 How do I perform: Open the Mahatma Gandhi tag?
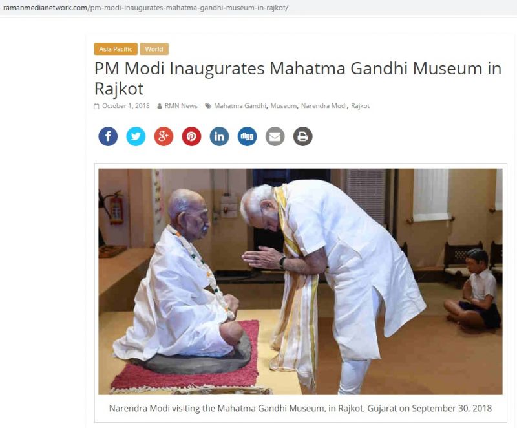240,106
